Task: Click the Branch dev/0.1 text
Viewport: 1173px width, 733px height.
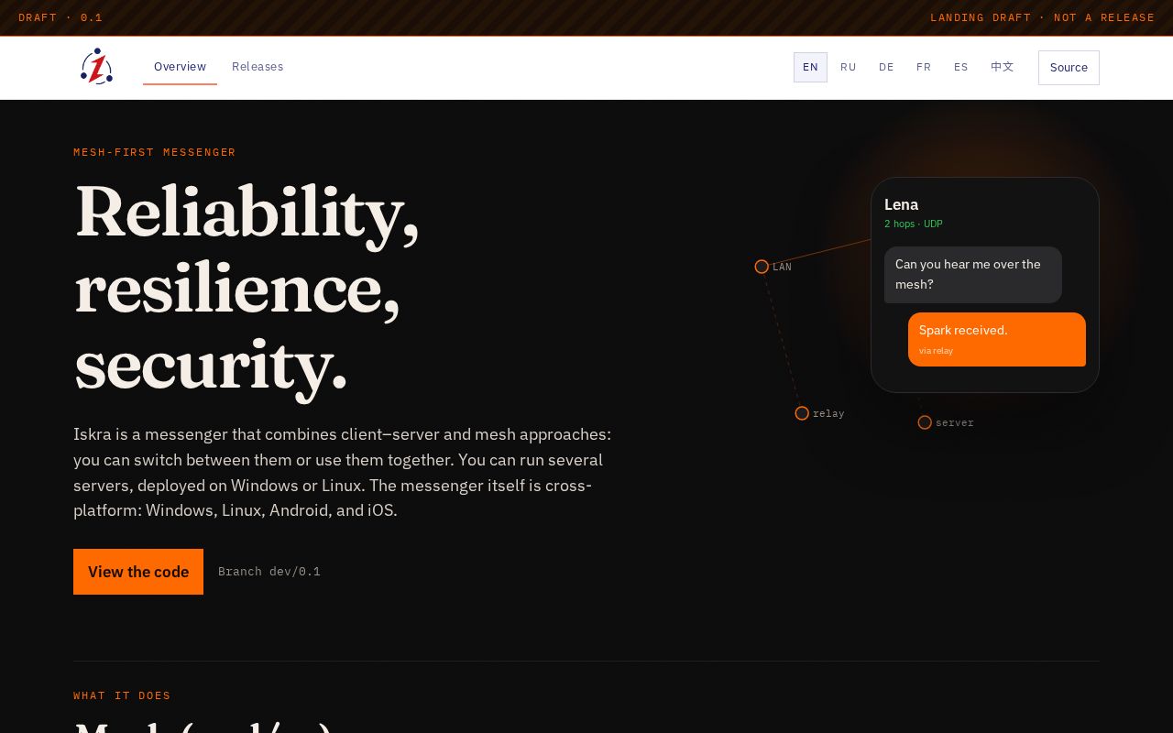Action: click(x=269, y=572)
